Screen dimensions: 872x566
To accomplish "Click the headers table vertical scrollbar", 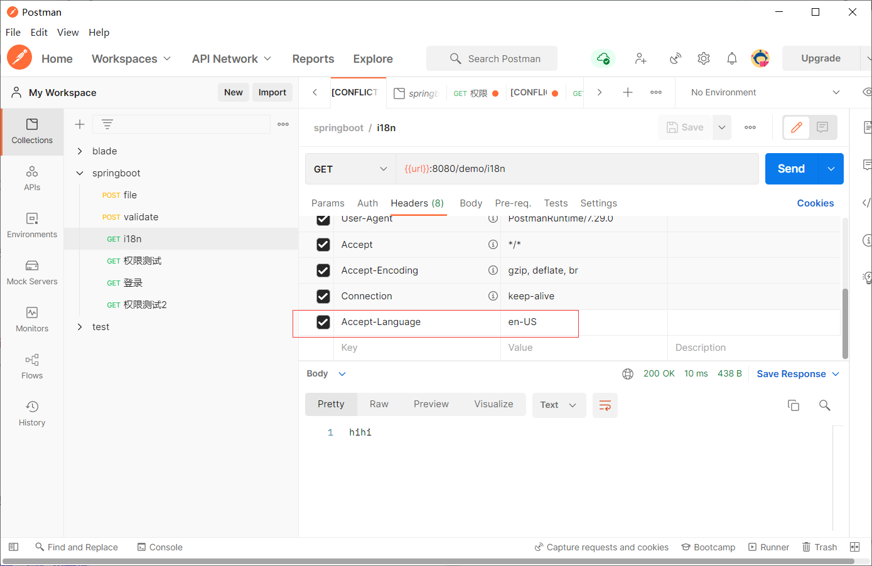I will click(845, 323).
